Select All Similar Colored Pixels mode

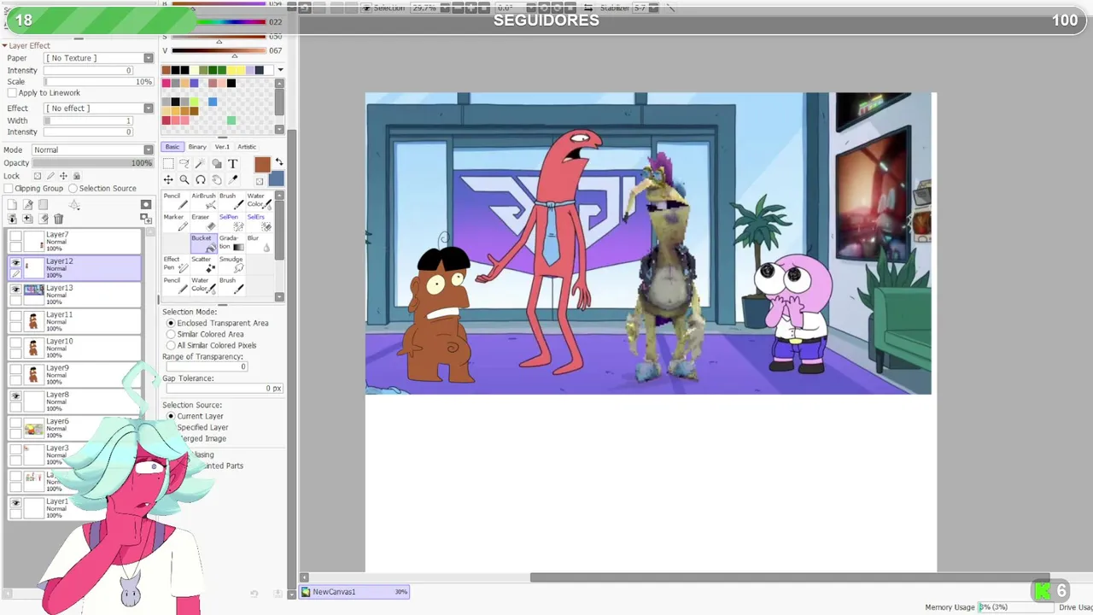coord(171,345)
